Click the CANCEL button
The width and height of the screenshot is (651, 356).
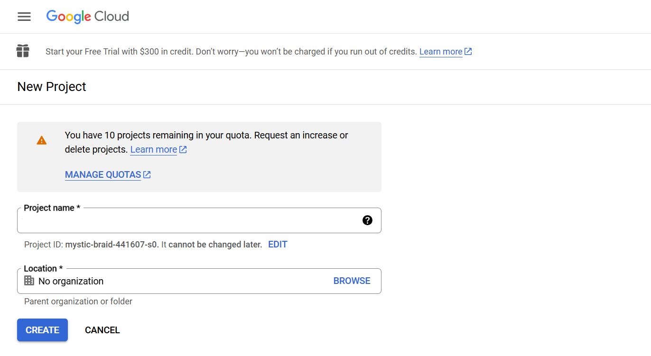click(x=102, y=330)
